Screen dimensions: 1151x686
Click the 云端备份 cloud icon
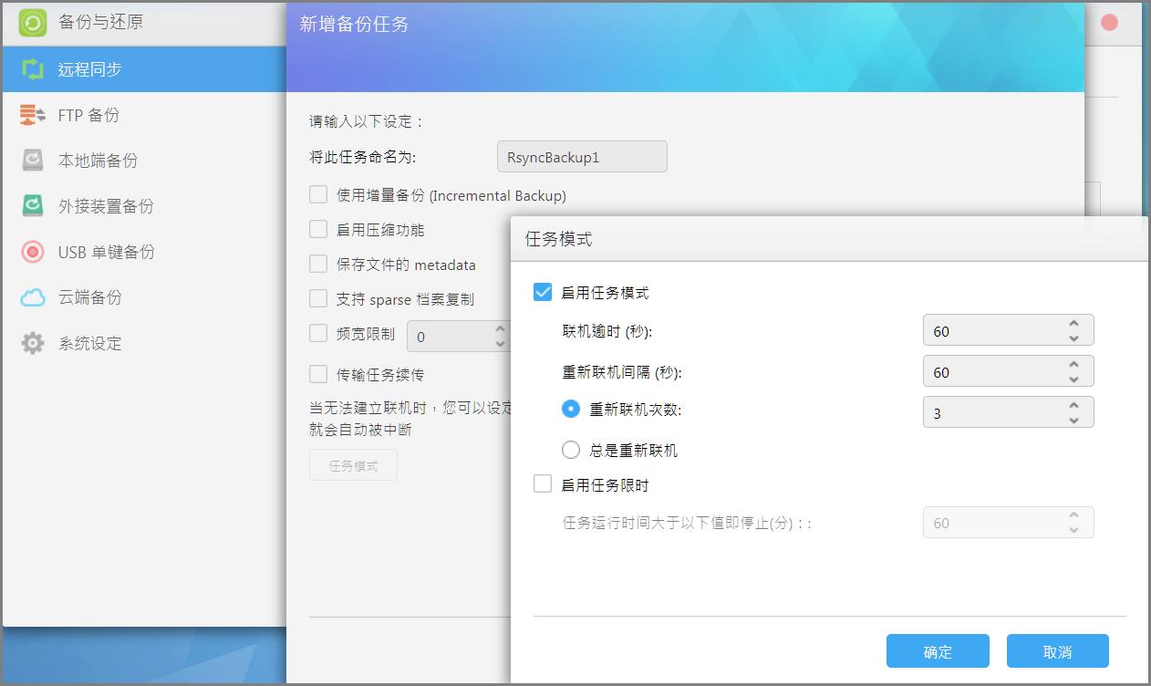coord(33,297)
